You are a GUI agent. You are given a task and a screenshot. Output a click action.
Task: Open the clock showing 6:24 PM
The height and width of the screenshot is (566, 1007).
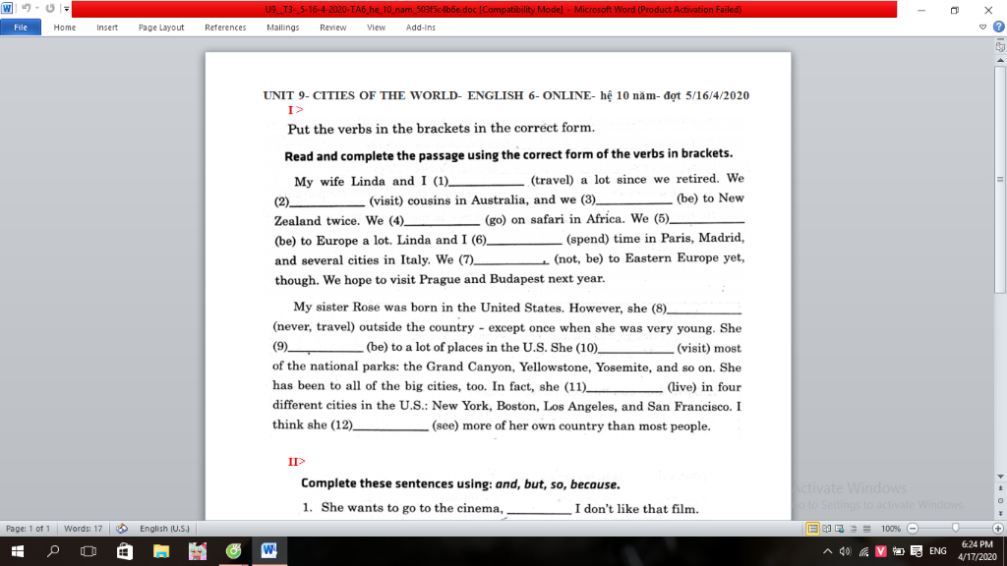pyautogui.click(x=977, y=551)
